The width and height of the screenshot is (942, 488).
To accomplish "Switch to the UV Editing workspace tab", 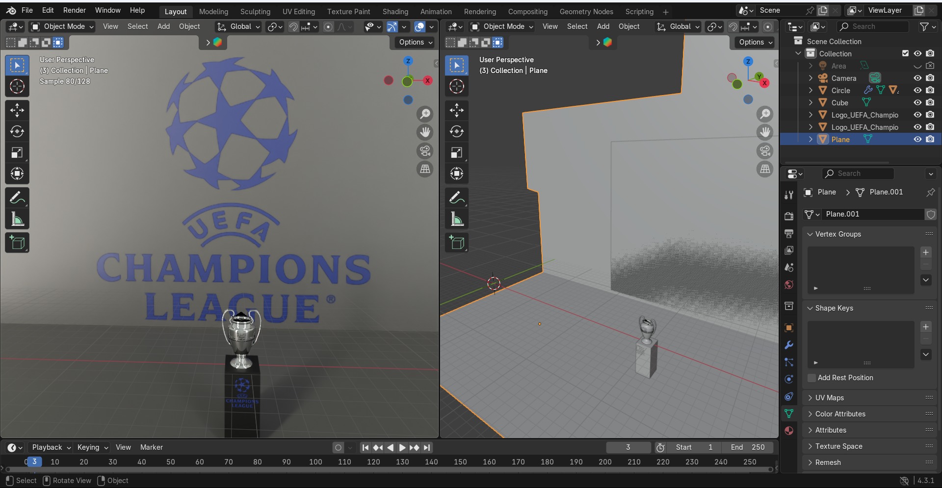I will coord(299,11).
